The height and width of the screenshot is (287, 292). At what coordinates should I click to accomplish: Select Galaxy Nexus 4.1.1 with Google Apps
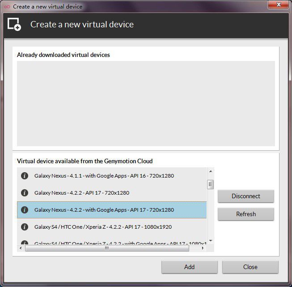[104, 176]
